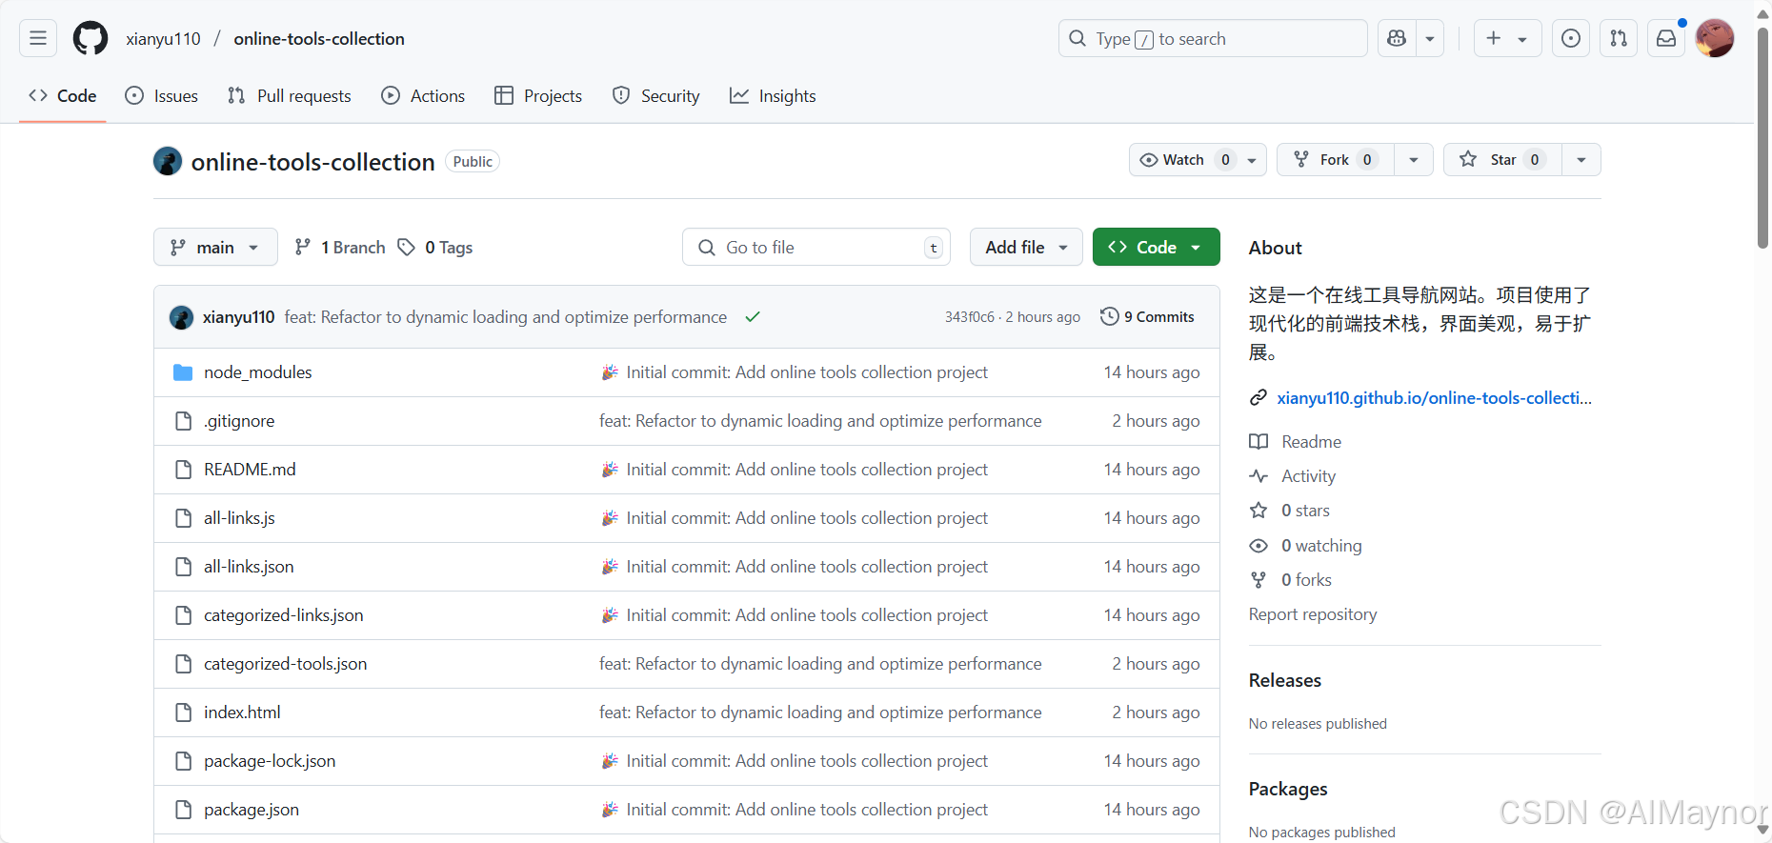Expand the Star lists dropdown arrow
Screen dimensions: 1772x843
click(x=1581, y=159)
